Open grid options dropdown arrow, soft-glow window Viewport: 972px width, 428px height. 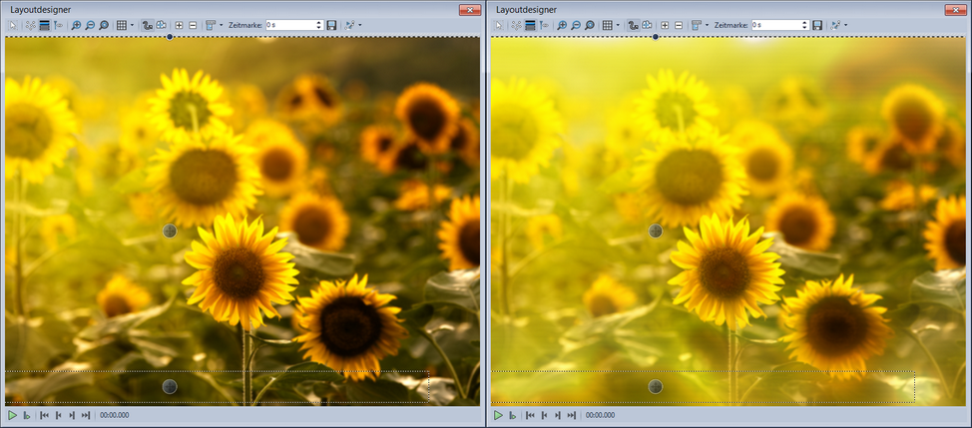pos(618,25)
